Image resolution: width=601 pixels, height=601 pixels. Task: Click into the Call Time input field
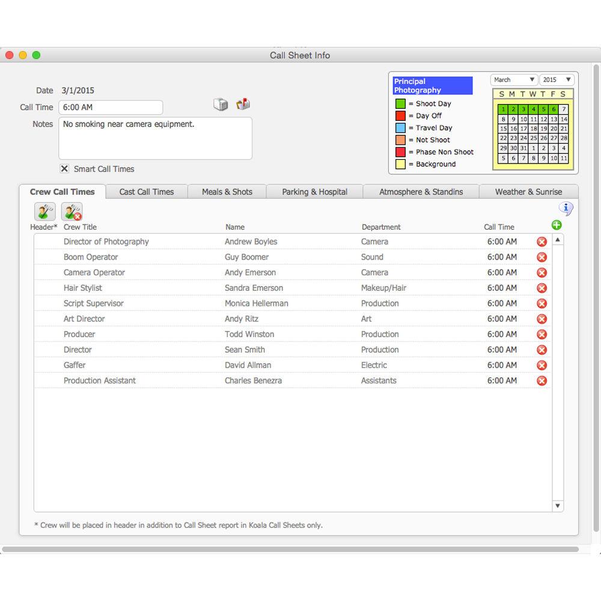[111, 108]
